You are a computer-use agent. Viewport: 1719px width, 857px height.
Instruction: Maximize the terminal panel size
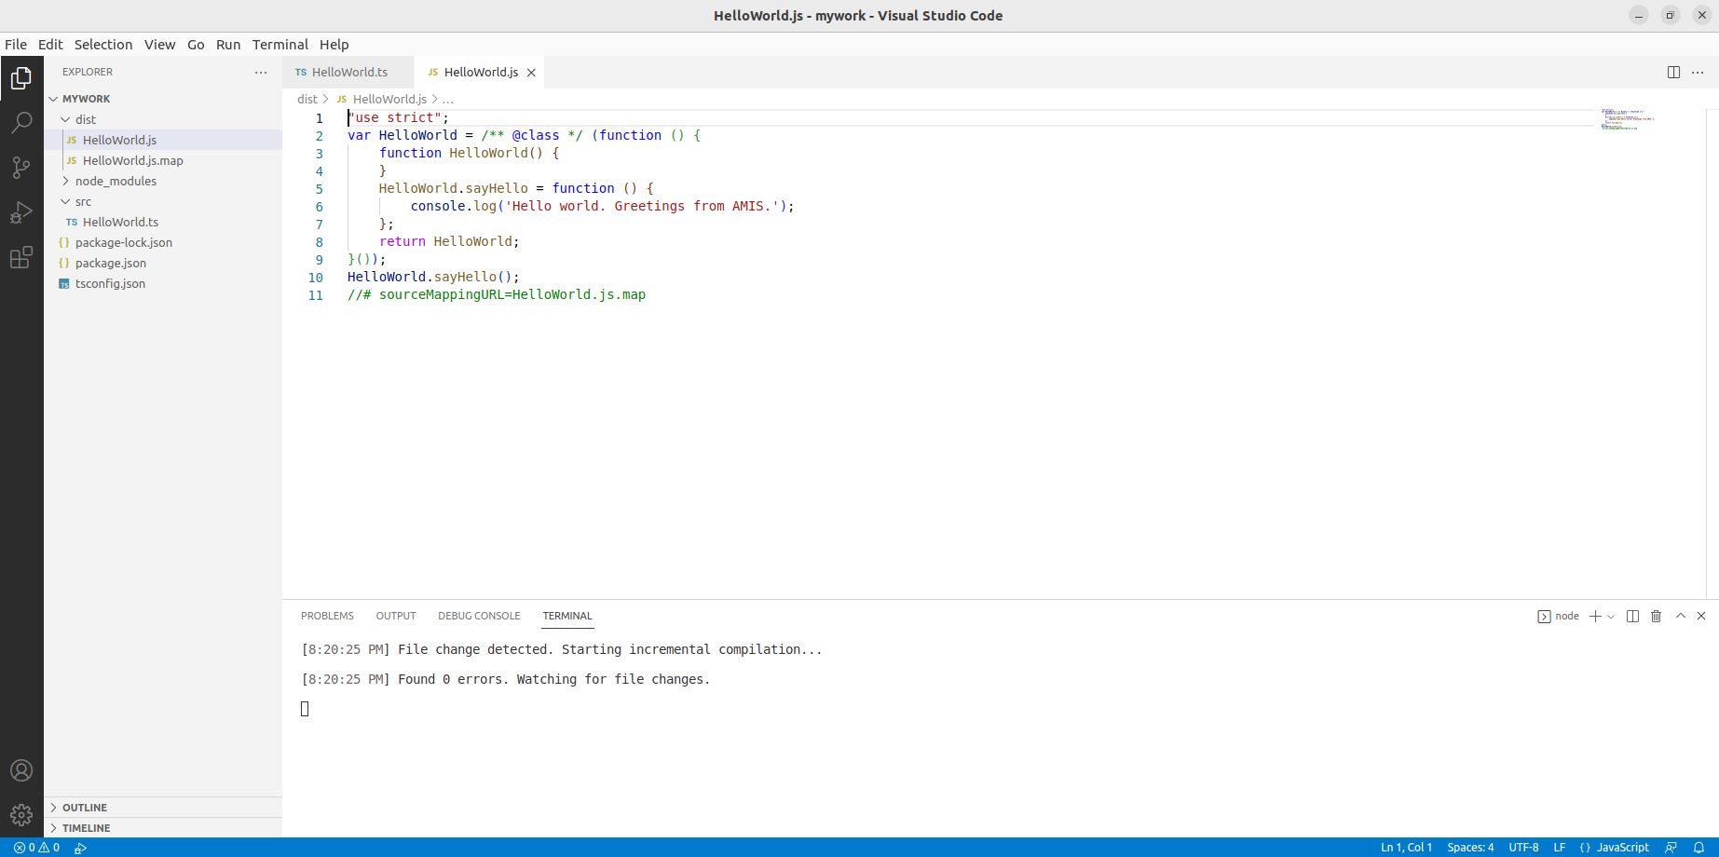click(1681, 616)
